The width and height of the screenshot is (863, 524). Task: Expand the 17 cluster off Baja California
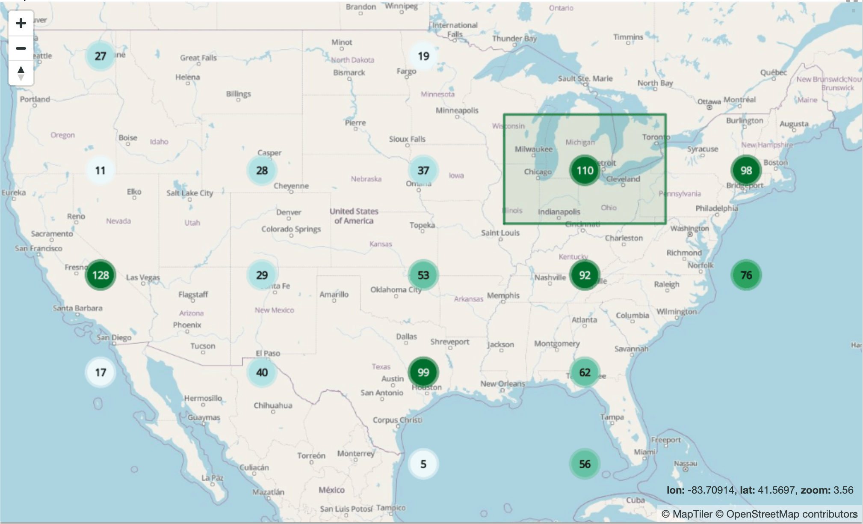point(100,372)
